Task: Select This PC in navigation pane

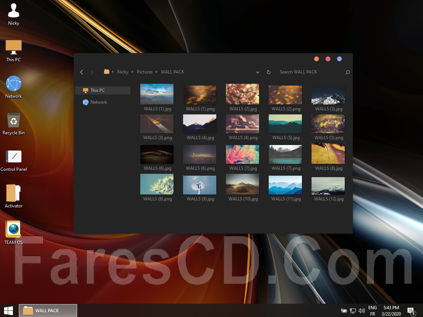Action: (x=103, y=90)
